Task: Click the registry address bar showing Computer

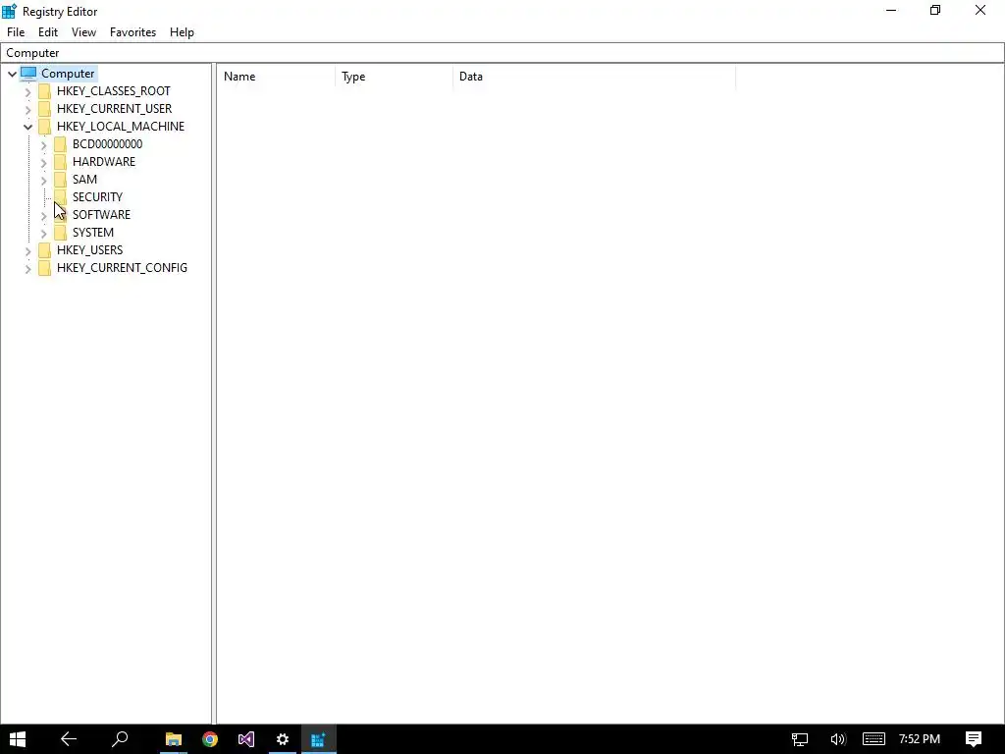Action: coord(502,53)
